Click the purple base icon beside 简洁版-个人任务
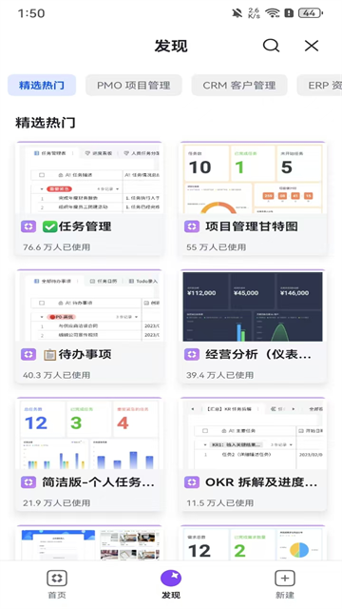This screenshot has height=609, width=342. coord(28,482)
